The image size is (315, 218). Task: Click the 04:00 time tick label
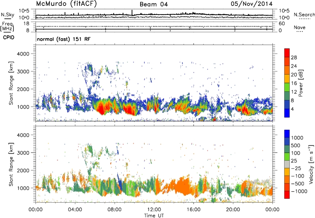[x=75, y=210]
